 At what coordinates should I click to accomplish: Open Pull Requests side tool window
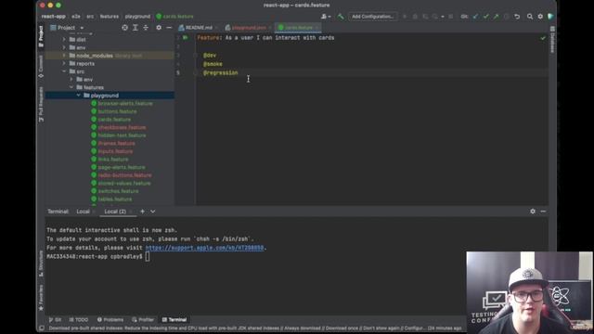(41, 104)
